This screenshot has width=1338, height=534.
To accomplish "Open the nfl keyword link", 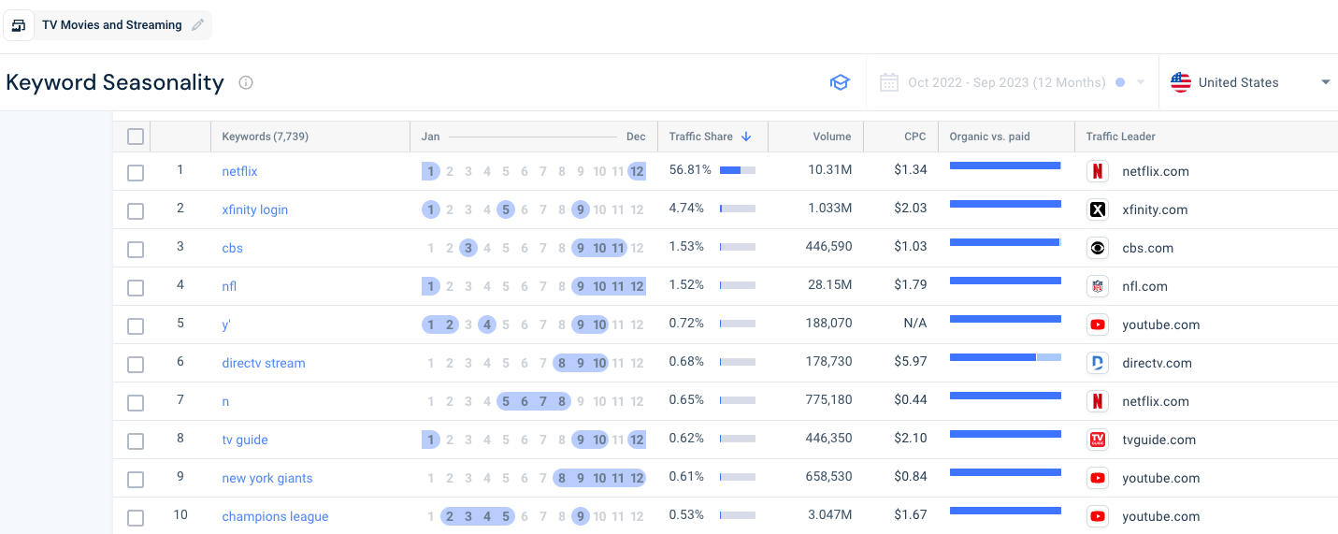I will [229, 286].
